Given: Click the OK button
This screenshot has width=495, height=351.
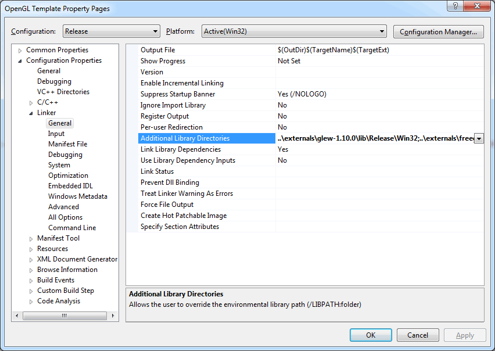Looking at the screenshot, I should tap(371, 335).
